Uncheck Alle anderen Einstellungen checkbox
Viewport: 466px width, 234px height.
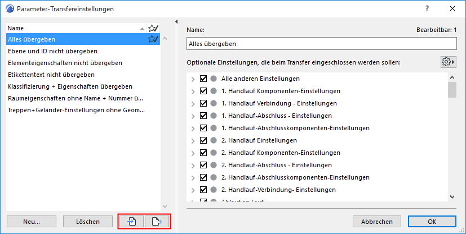coord(203,79)
